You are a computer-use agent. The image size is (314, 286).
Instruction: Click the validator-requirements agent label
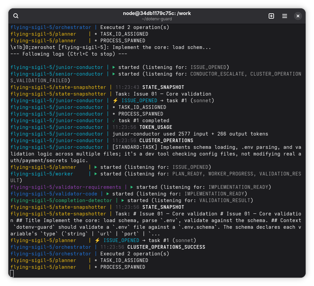pyautogui.click(x=66, y=187)
